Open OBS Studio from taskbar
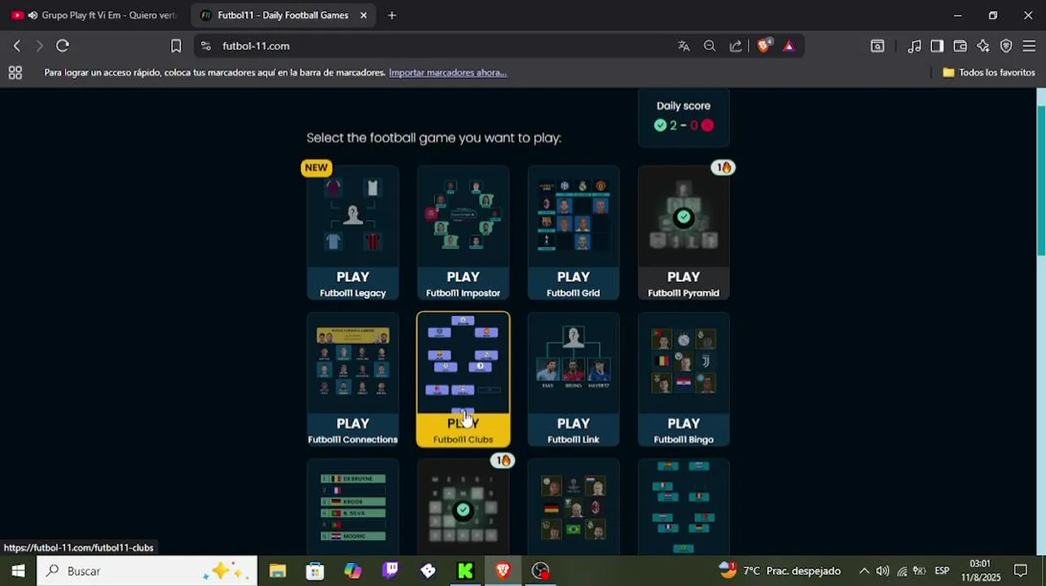1046x586 pixels. coord(540,571)
